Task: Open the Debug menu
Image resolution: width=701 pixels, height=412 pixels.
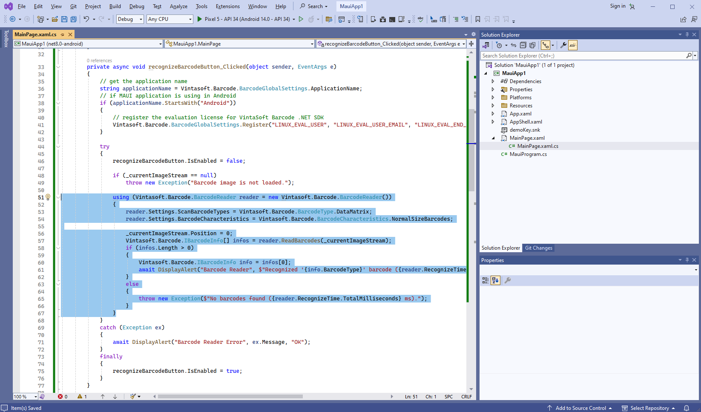Action: tap(137, 6)
